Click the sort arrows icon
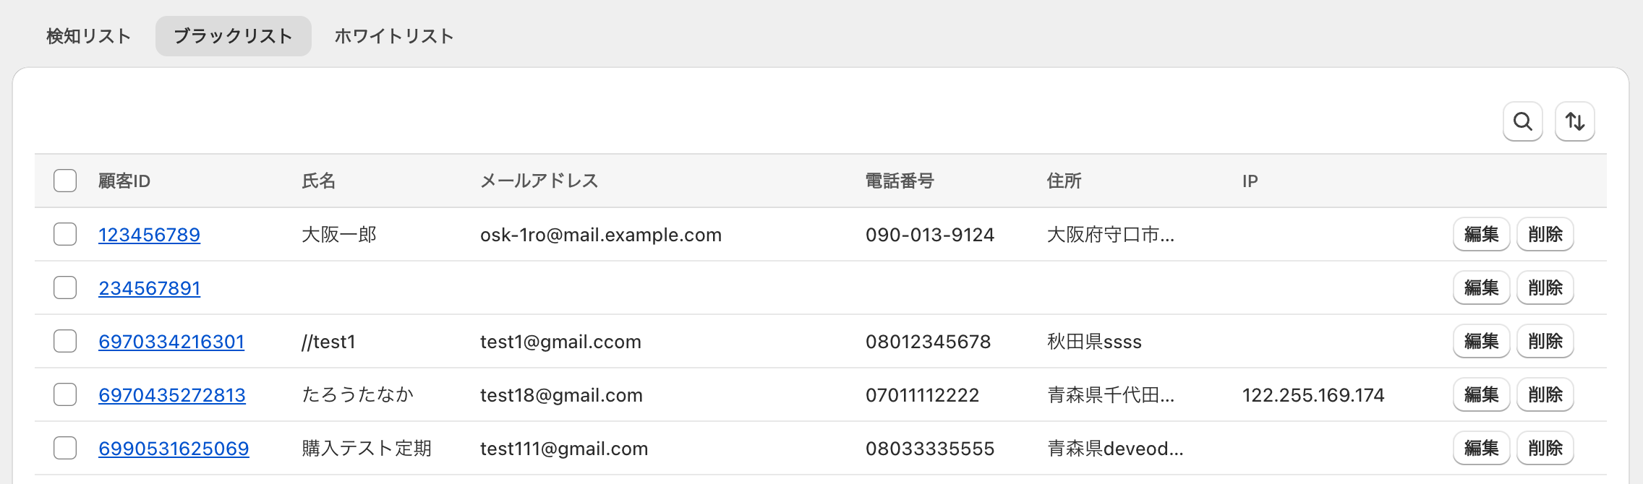This screenshot has width=1643, height=484. [1574, 121]
